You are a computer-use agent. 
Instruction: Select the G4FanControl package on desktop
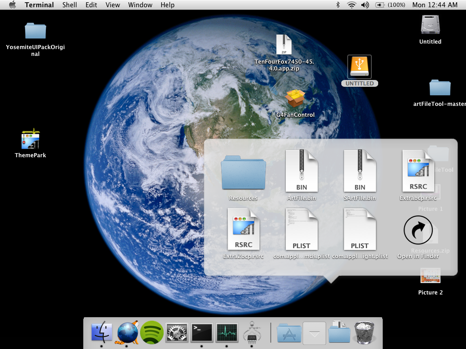pyautogui.click(x=295, y=99)
